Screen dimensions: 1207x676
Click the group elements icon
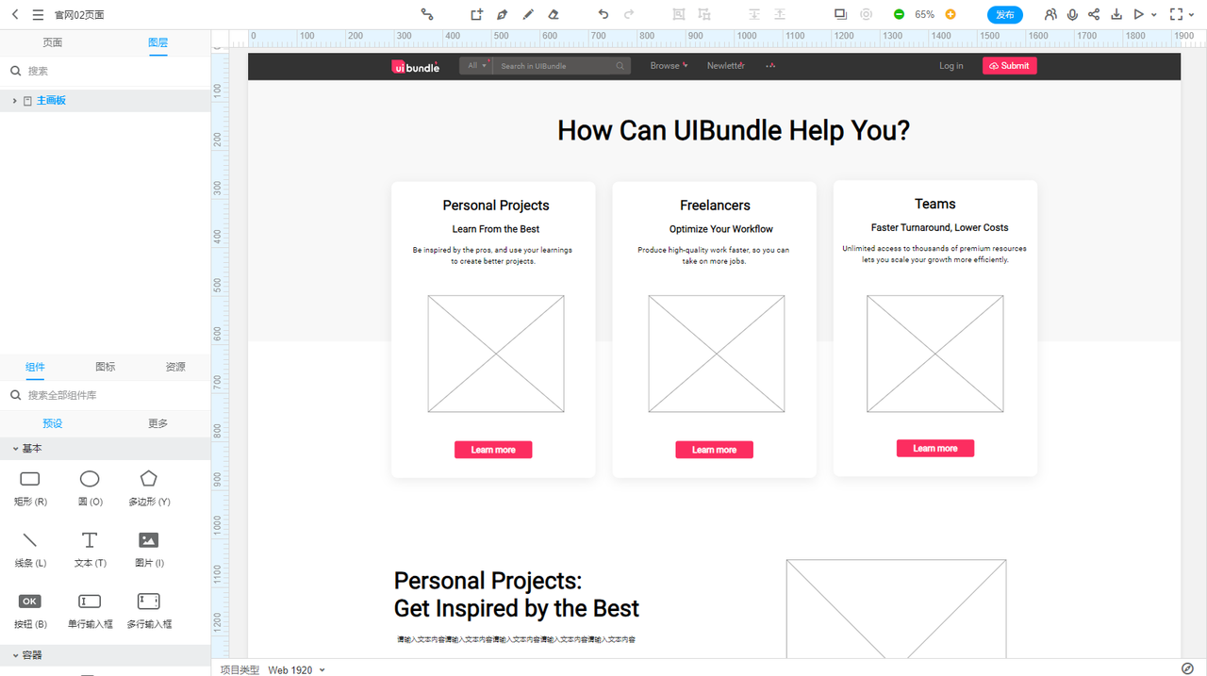(x=679, y=14)
